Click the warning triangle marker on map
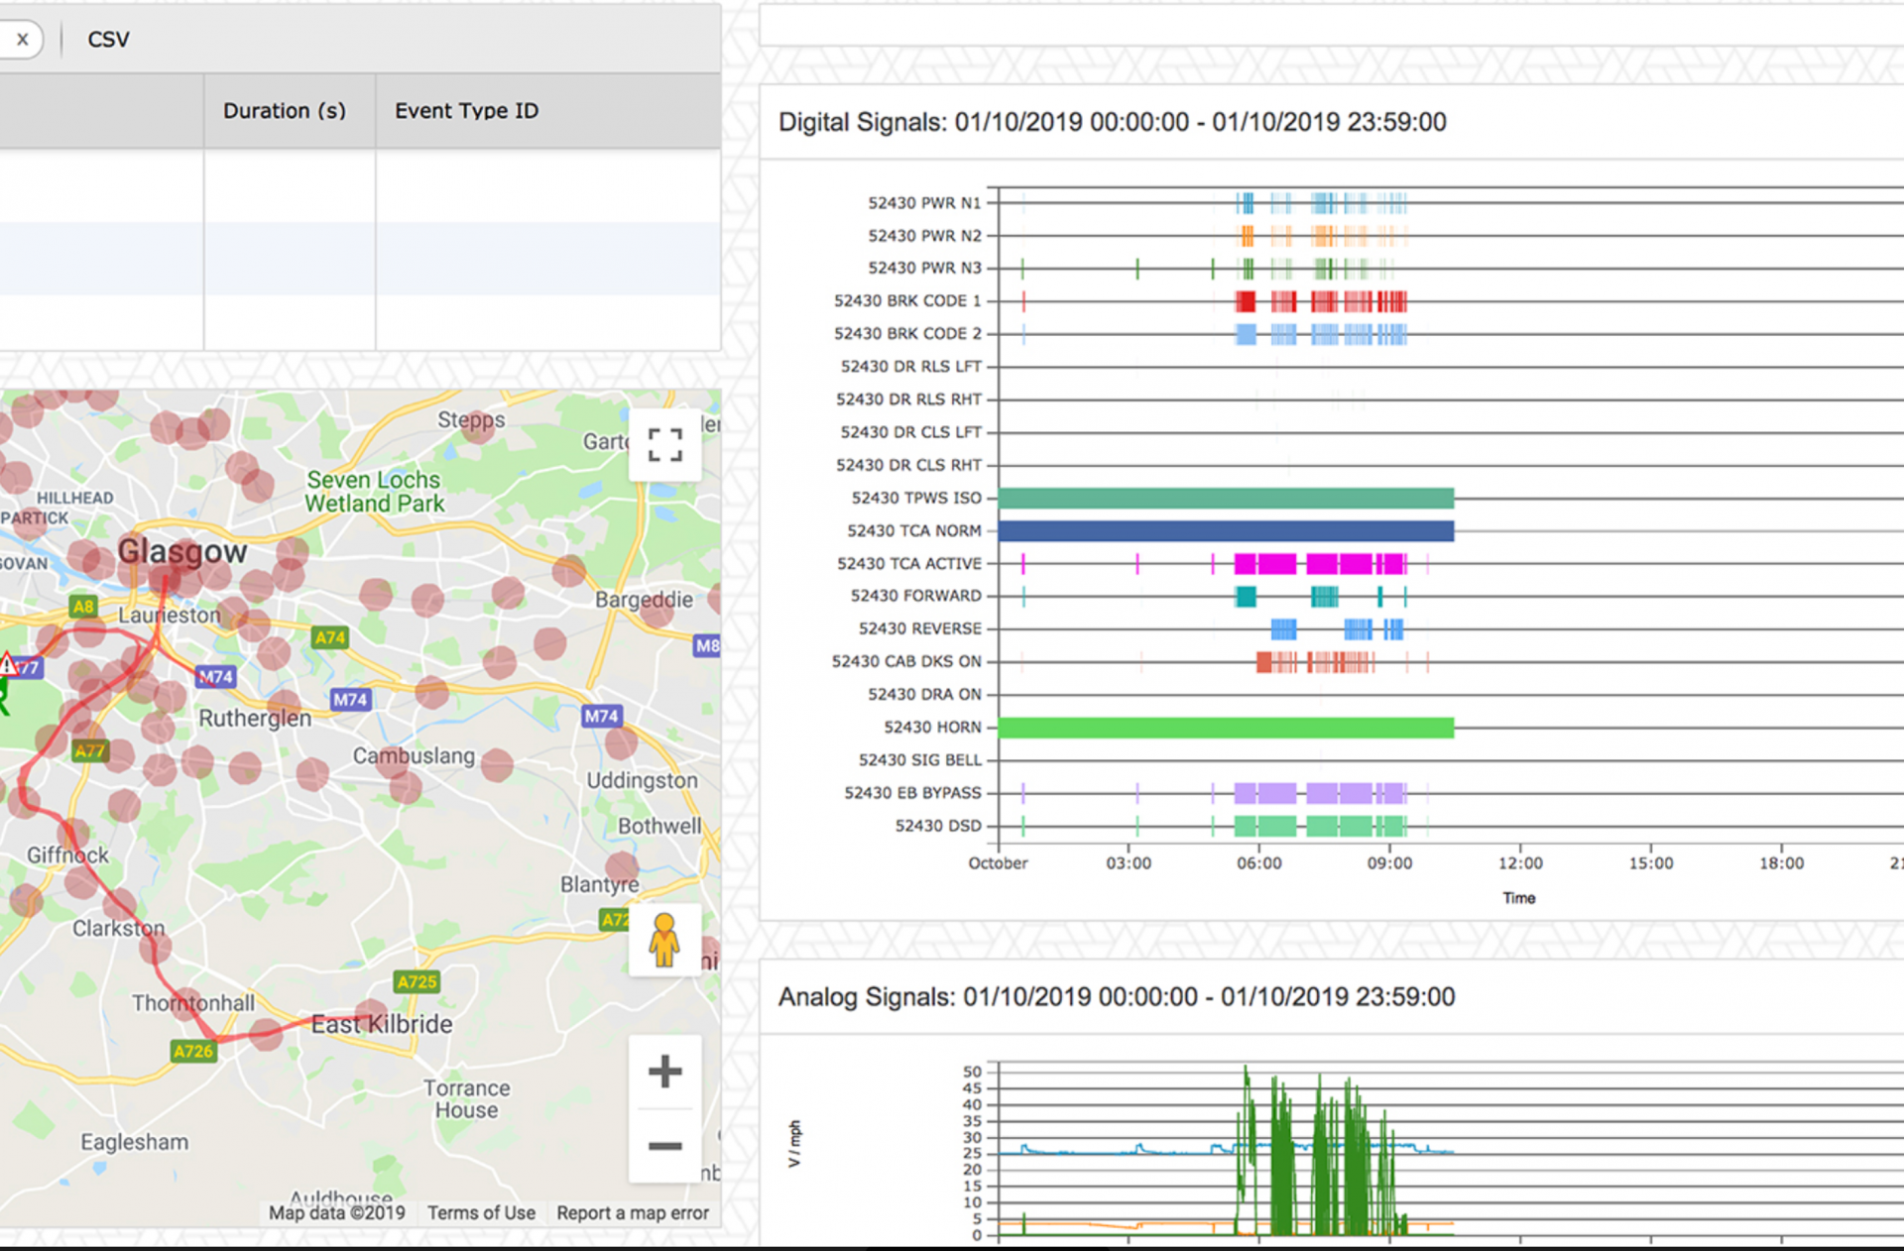 click(8, 663)
